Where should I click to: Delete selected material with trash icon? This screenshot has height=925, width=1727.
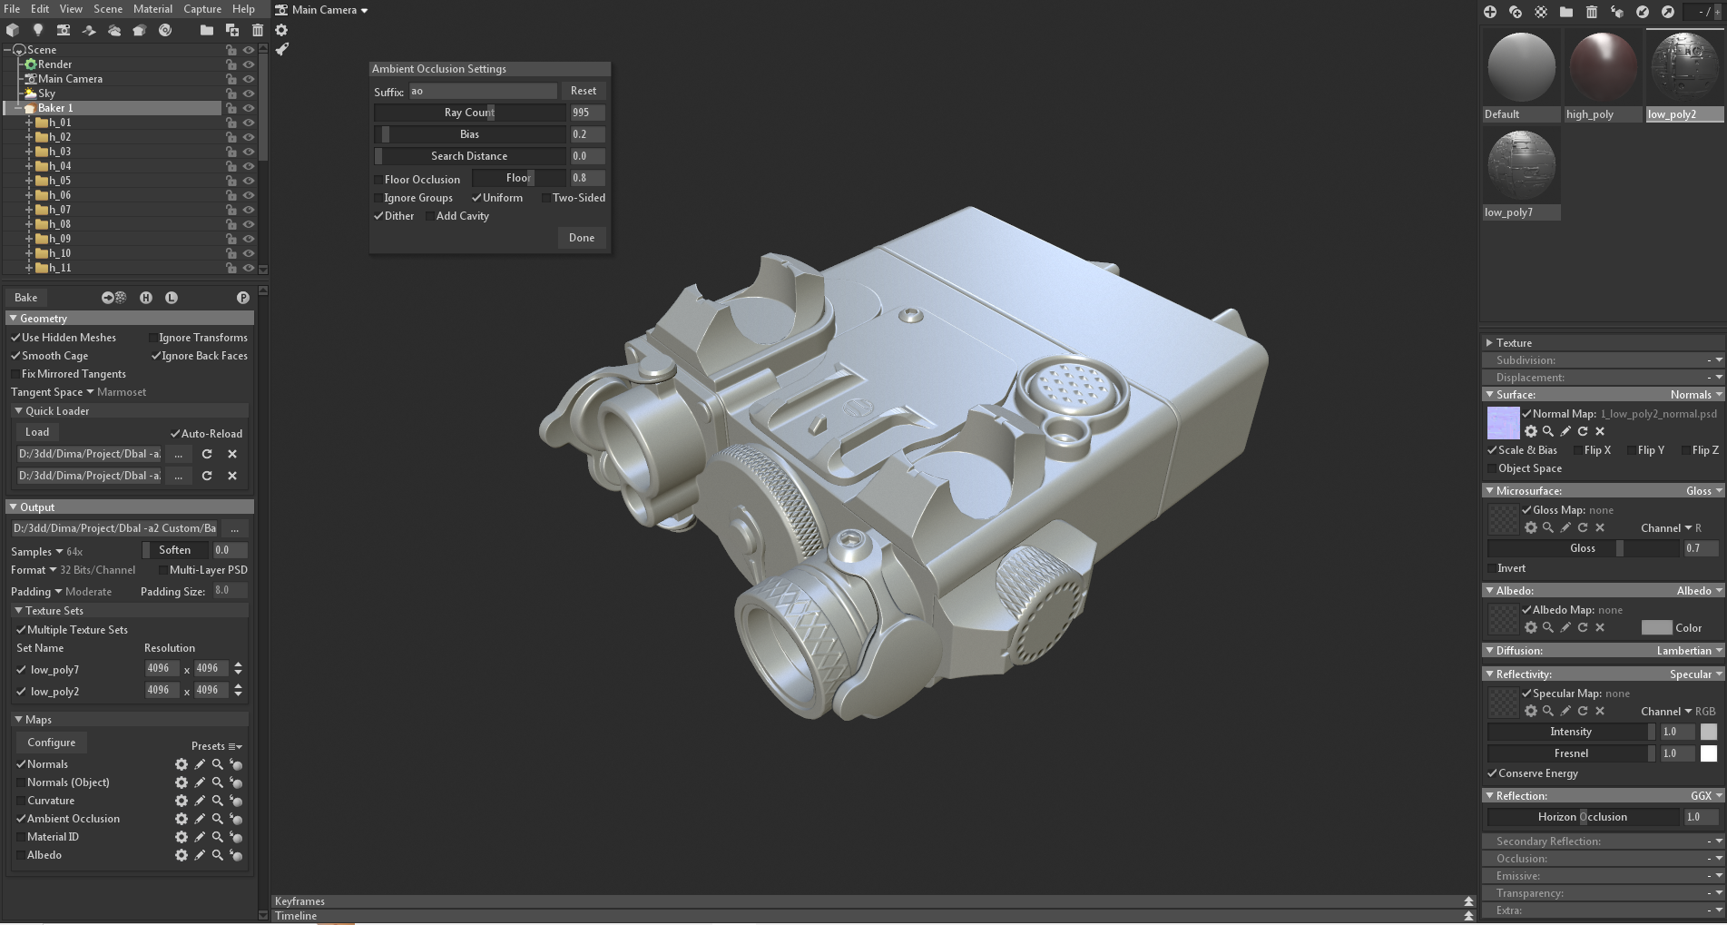[1592, 12]
